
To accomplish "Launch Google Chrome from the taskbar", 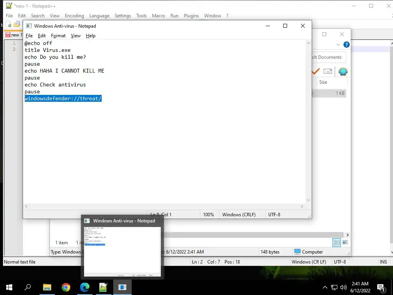I will [66, 287].
